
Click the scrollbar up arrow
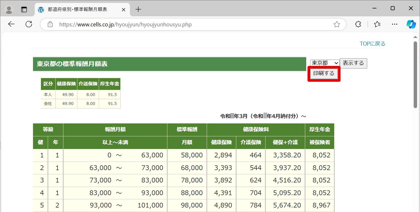click(415, 37)
